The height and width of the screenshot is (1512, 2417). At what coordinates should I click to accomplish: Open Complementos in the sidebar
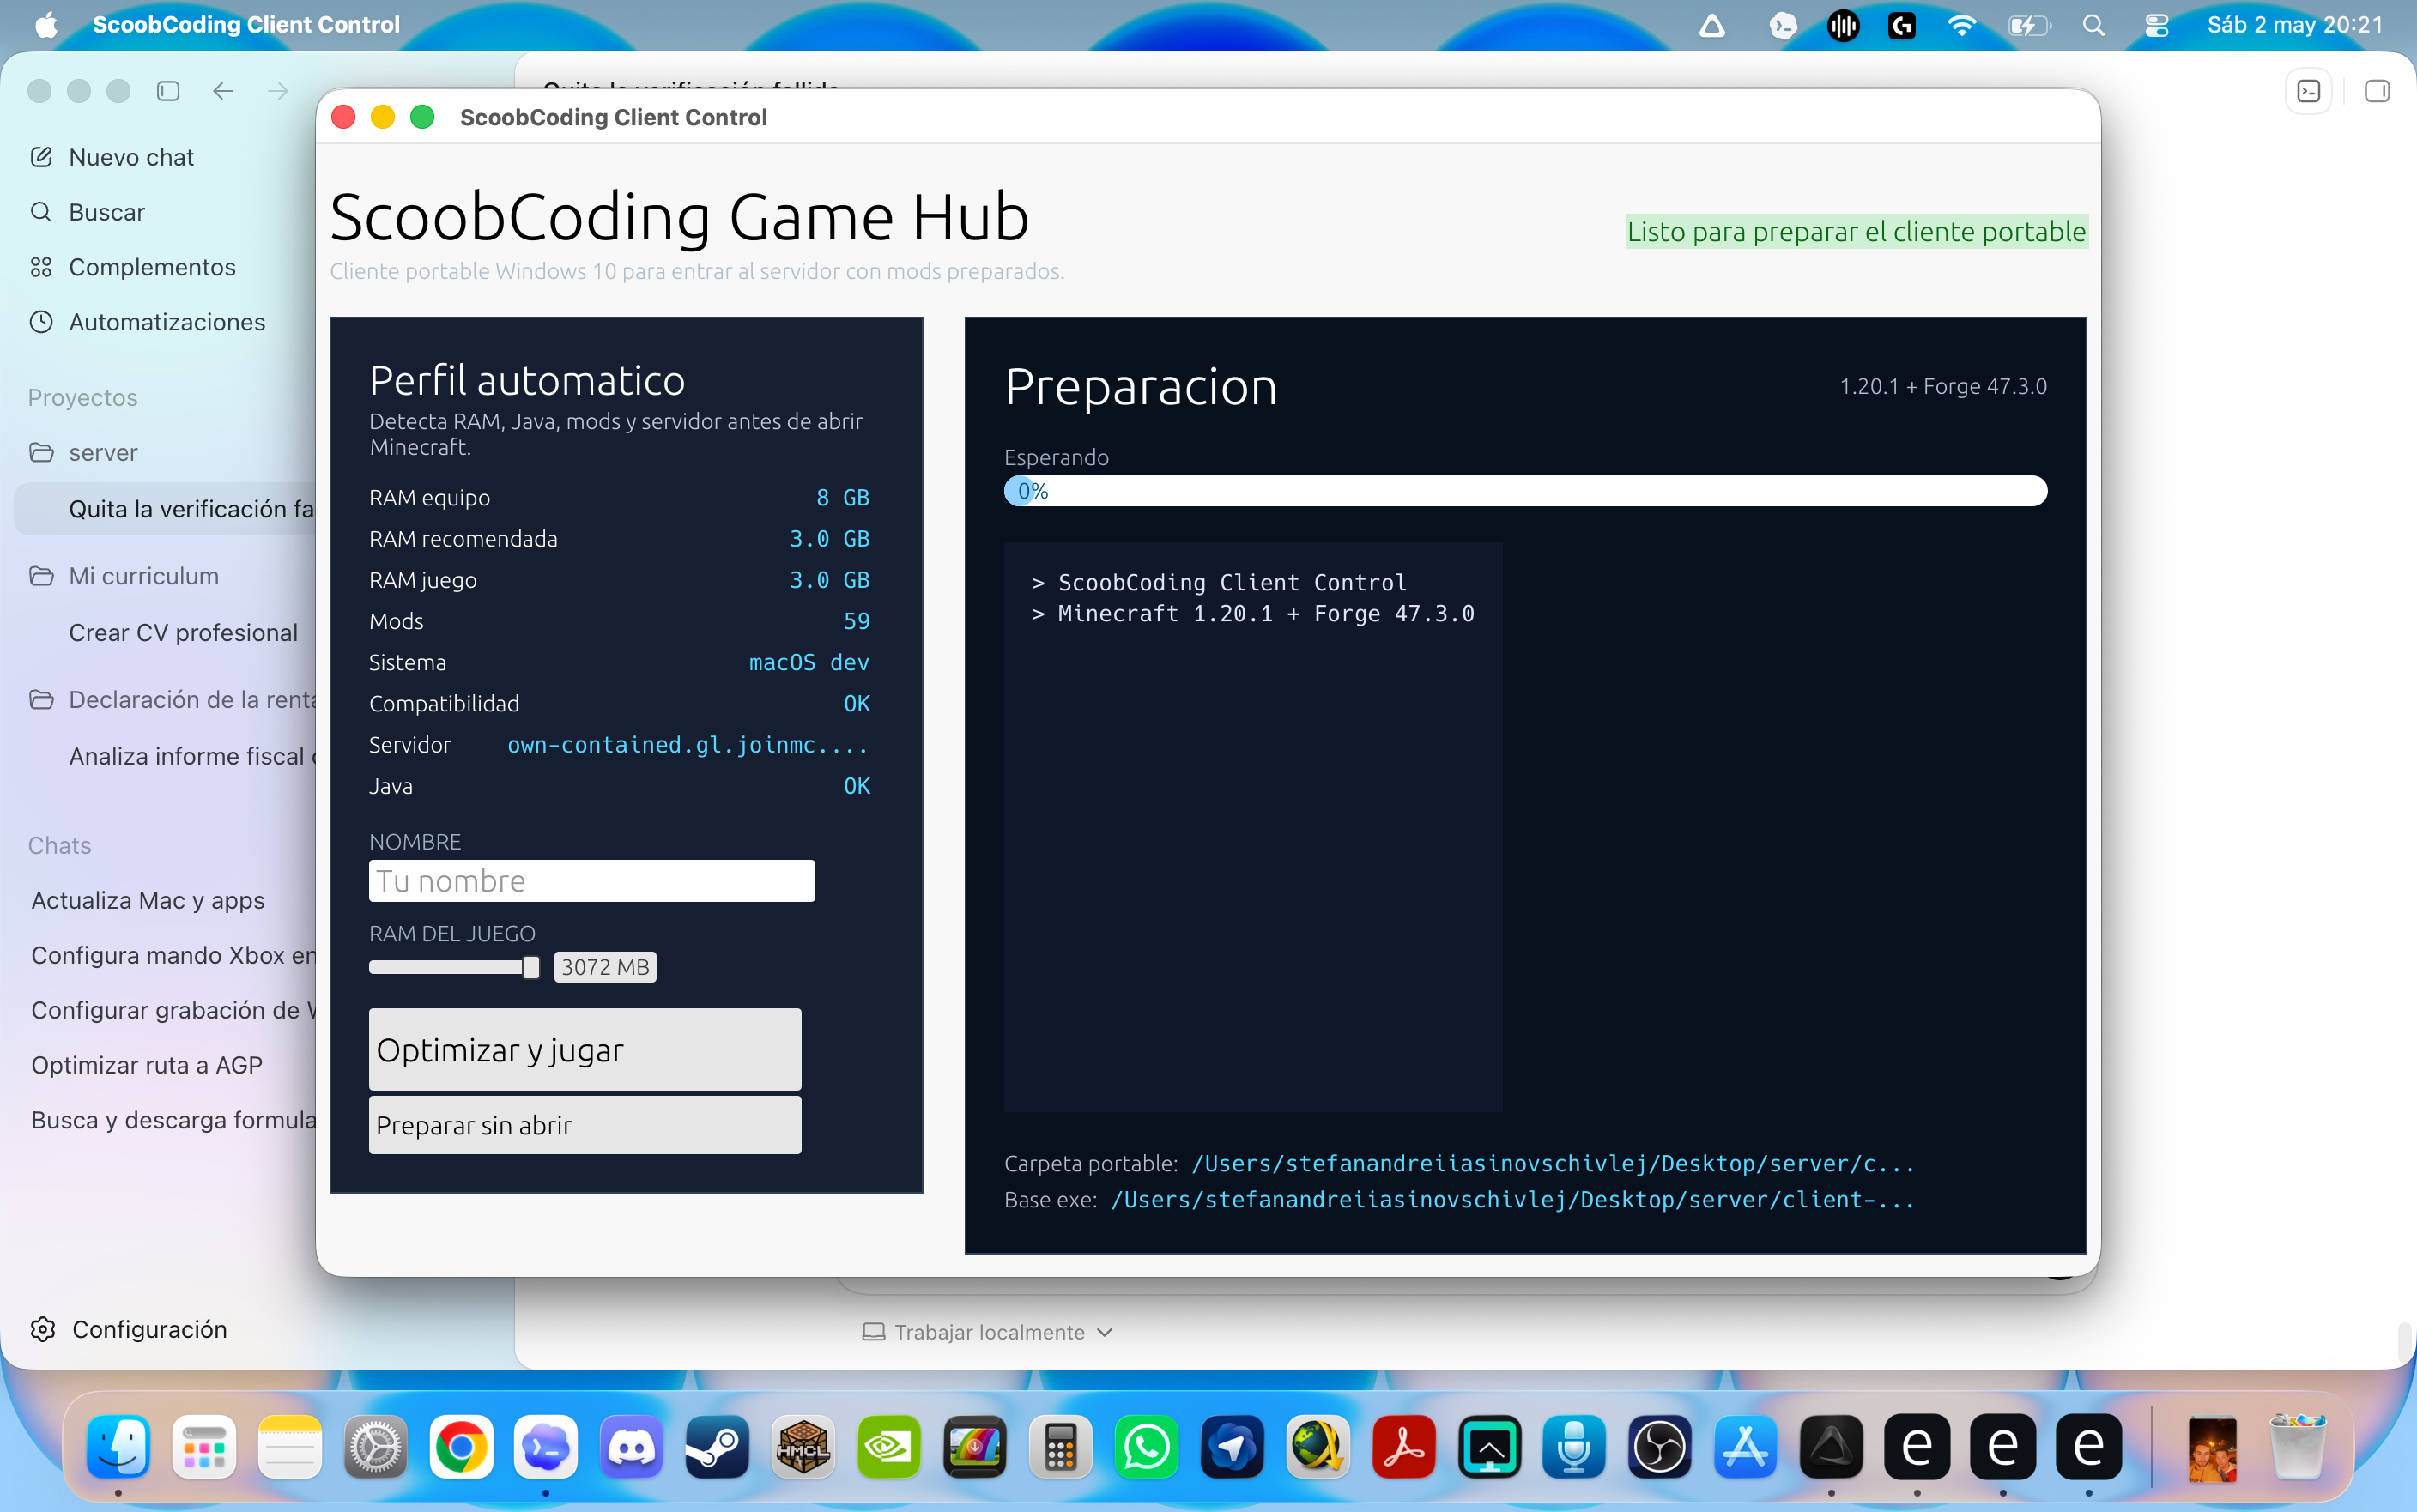151,267
